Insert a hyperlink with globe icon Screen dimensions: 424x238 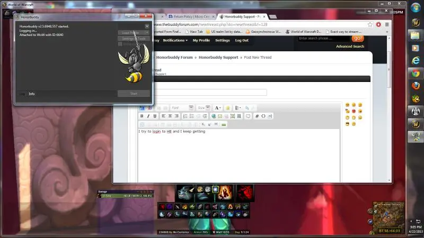click(214, 116)
